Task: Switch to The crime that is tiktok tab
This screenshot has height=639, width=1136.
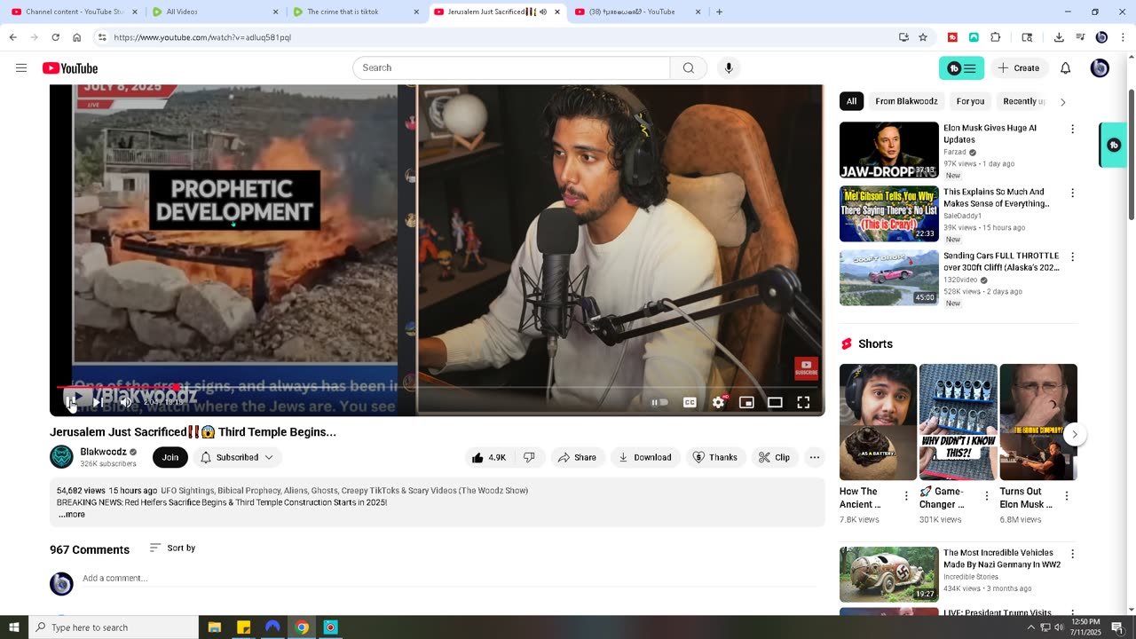Action: click(x=356, y=12)
